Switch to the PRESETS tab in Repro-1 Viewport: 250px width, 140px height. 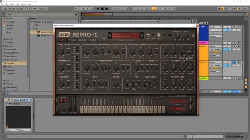pyautogui.click(x=93, y=40)
